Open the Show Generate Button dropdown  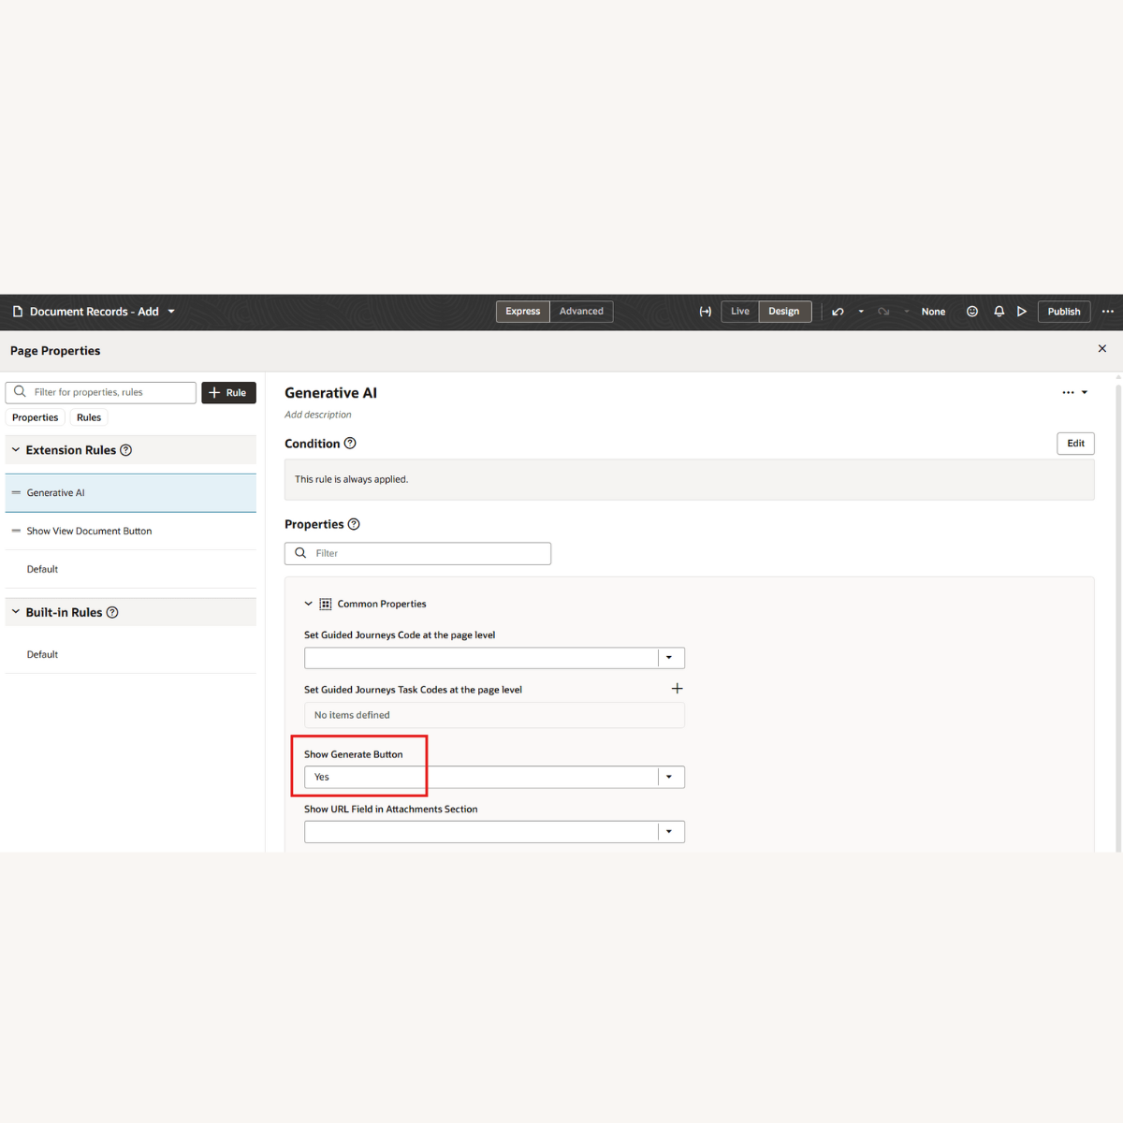(x=669, y=777)
